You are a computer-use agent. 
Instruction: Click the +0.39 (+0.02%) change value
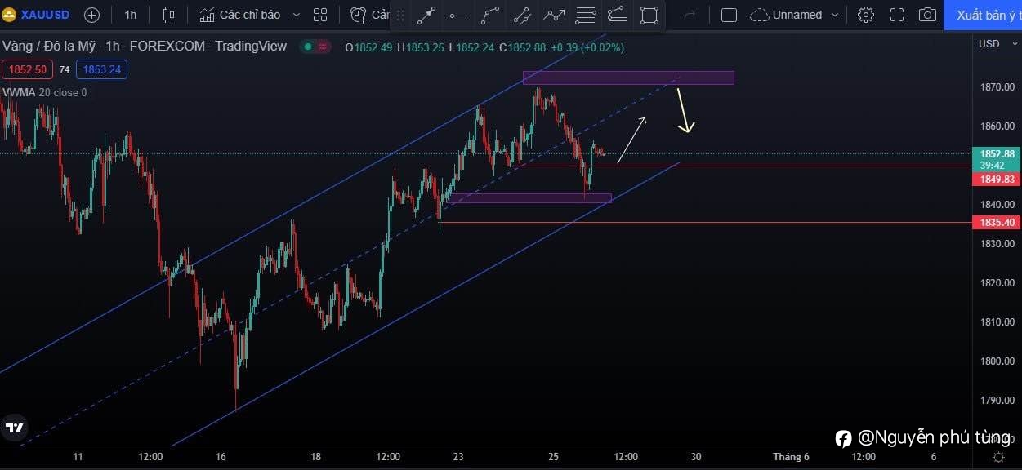click(587, 47)
